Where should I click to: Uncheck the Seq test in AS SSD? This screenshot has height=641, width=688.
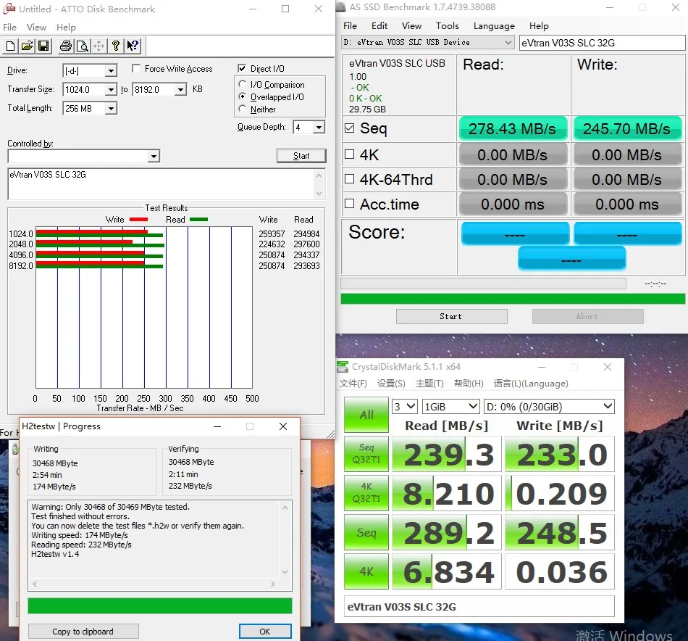(350, 128)
